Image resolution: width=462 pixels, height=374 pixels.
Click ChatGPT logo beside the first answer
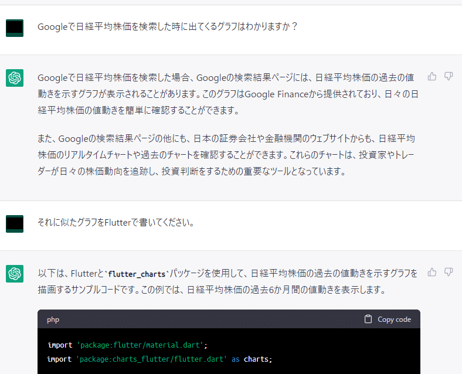click(x=15, y=78)
